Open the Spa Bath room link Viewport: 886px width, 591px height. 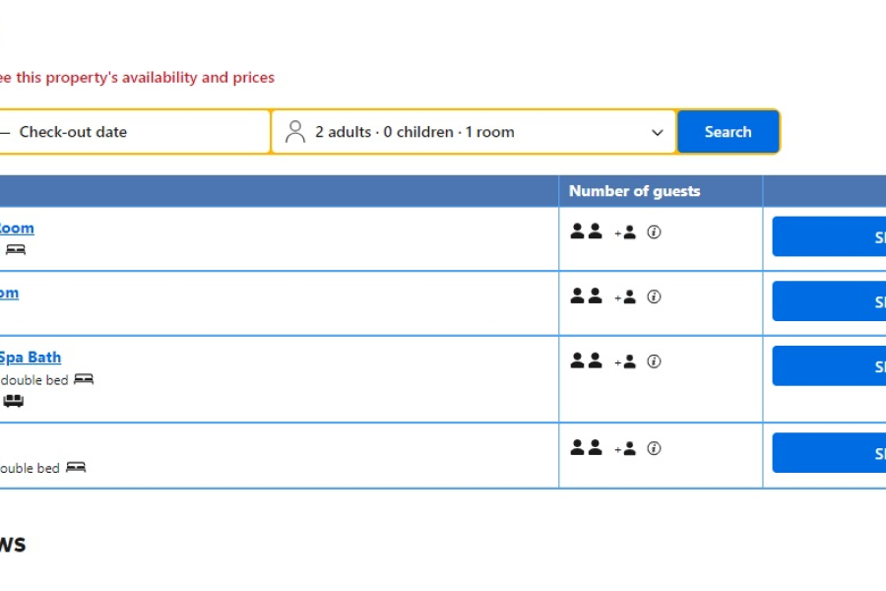tap(30, 358)
